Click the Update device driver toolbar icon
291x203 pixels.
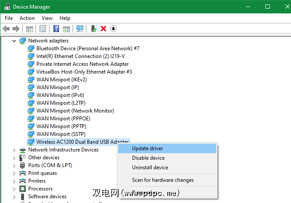point(94,29)
